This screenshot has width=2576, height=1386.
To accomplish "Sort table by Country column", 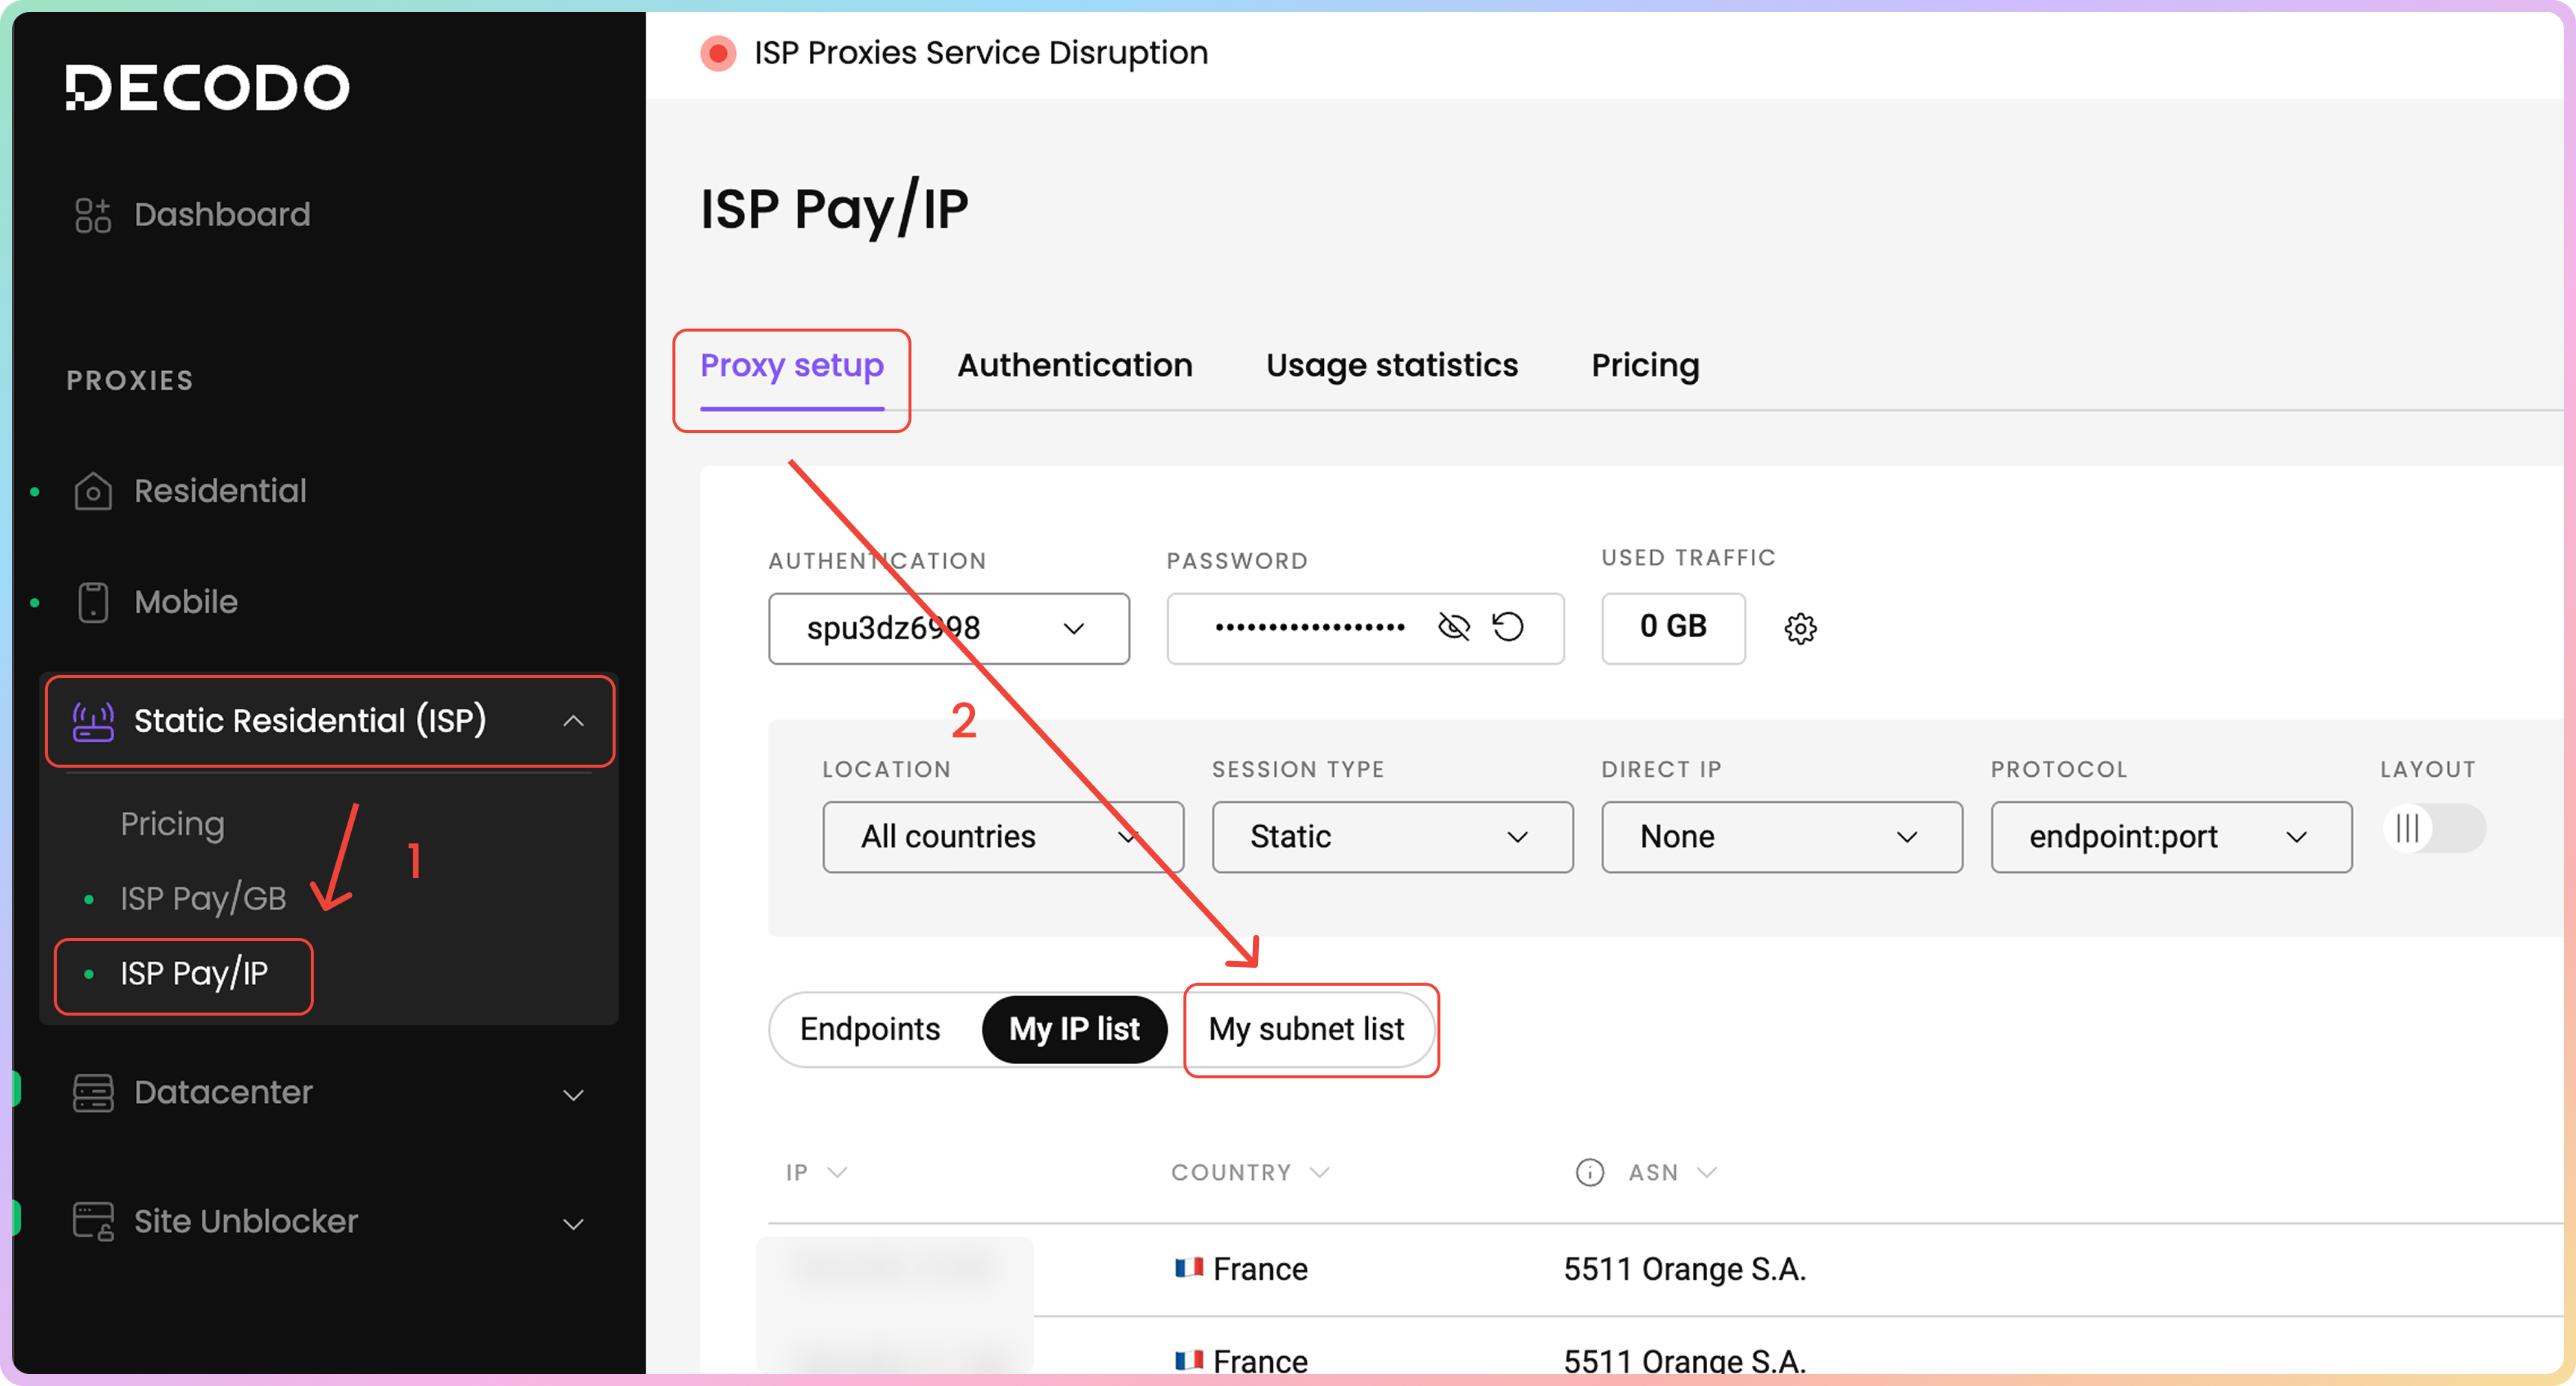I will coord(1248,1172).
